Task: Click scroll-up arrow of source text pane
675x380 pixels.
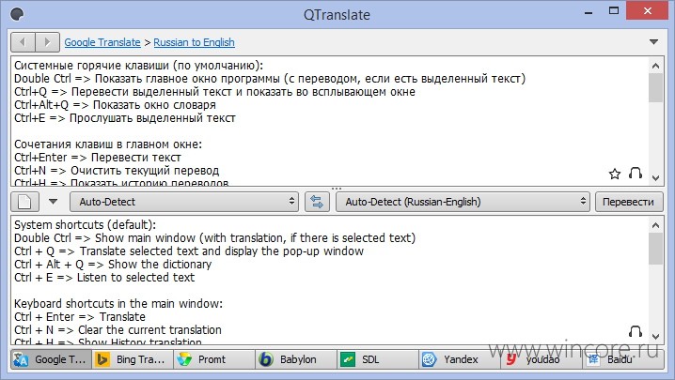Action: [655, 66]
